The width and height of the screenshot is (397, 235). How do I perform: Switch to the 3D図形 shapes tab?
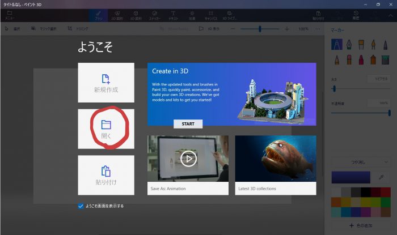point(136,15)
